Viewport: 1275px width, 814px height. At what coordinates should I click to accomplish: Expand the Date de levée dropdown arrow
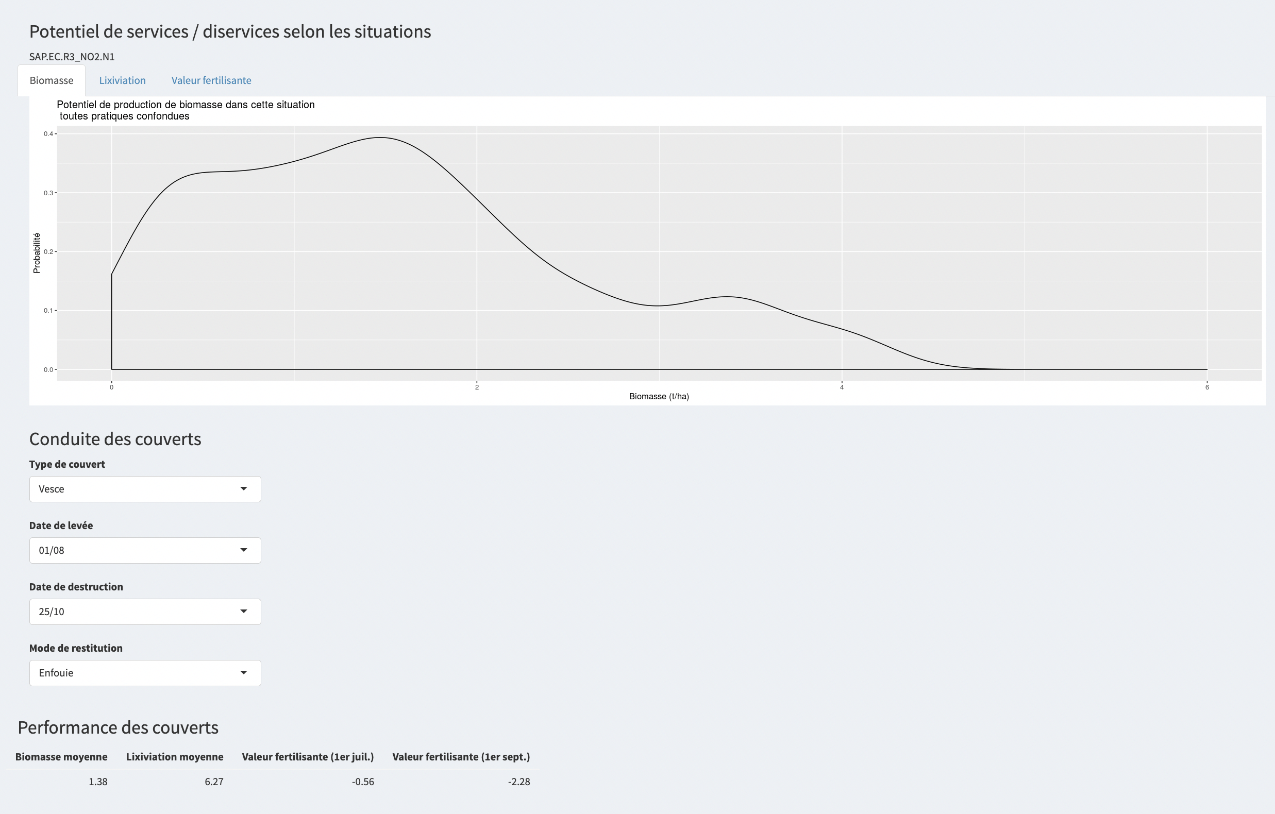tap(244, 550)
